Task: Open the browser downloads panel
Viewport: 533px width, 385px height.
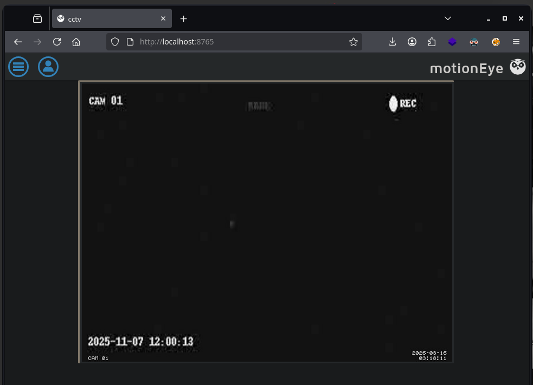Action: [x=392, y=42]
